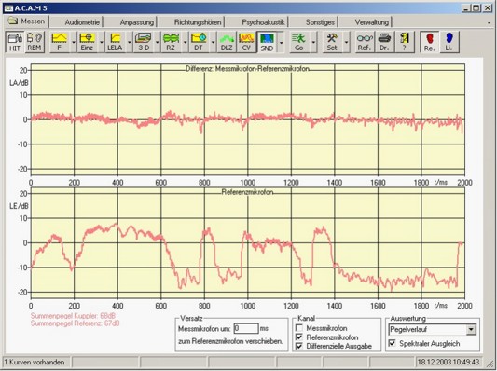The image size is (497, 371).
Task: Click the Differenz: Messmikrofon-Referenzmikrofon chart title
Action: (x=247, y=68)
